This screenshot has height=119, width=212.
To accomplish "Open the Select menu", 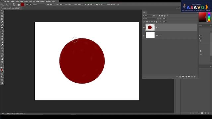I will [26, 1].
